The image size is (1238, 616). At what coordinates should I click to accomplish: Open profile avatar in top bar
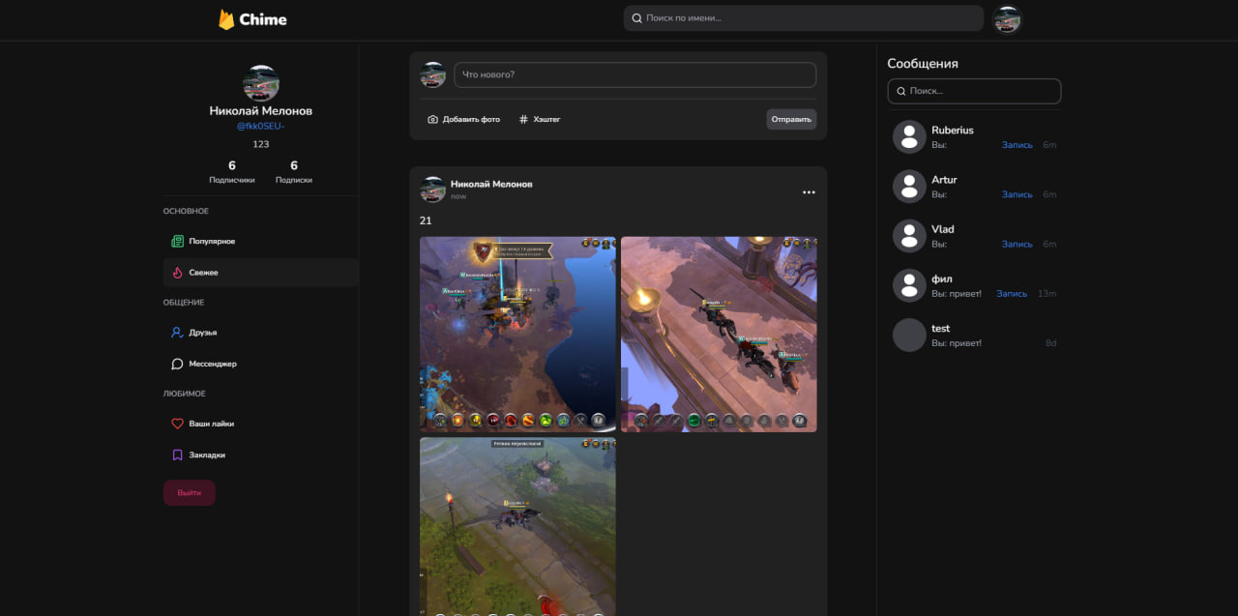pos(1007,19)
